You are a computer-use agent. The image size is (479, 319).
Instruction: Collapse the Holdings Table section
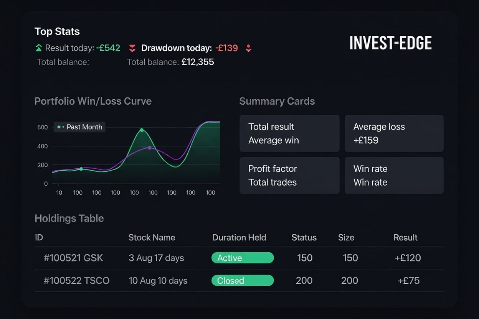[x=69, y=218]
